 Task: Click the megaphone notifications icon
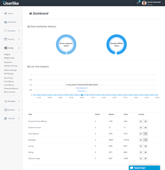(138, 3)
